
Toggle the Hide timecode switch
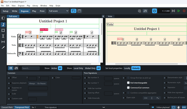click(x=86, y=98)
